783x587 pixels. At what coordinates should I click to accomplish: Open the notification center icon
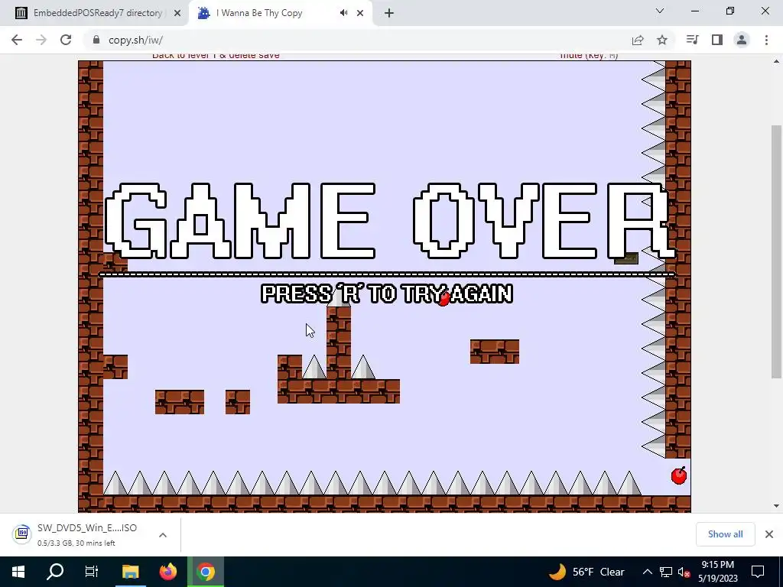tap(758, 572)
